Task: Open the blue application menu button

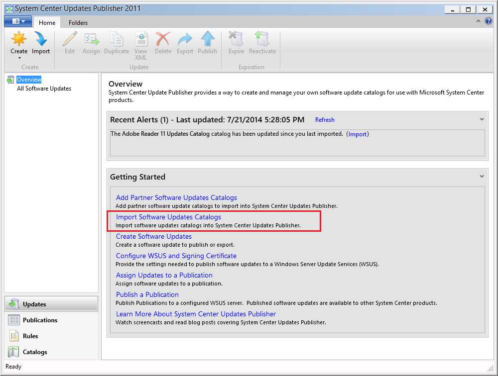Action: pos(18,21)
